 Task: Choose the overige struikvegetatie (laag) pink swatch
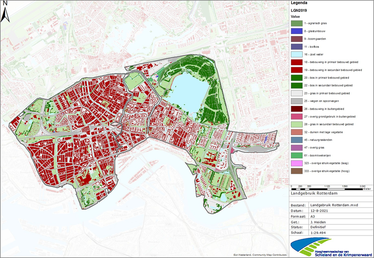tap(297, 163)
